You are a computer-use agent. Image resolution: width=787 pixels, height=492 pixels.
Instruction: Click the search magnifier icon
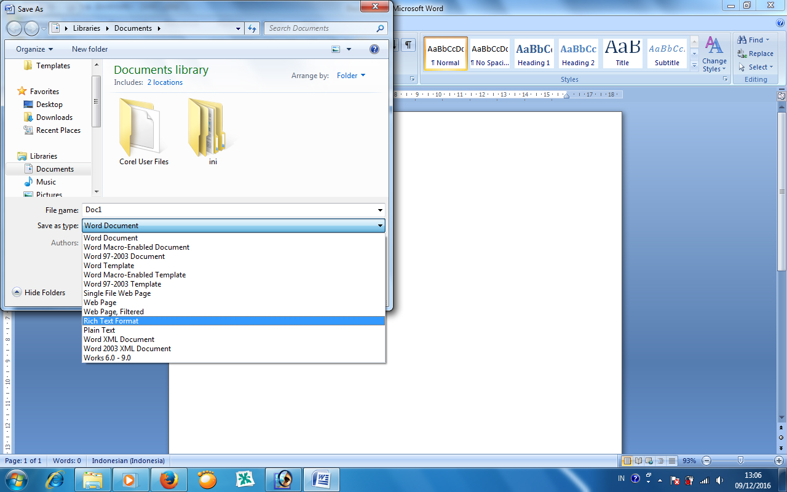click(x=380, y=28)
